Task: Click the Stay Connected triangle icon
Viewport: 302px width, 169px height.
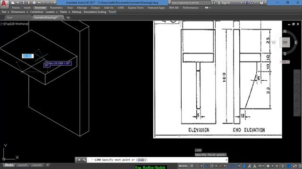Action: coord(252,3)
